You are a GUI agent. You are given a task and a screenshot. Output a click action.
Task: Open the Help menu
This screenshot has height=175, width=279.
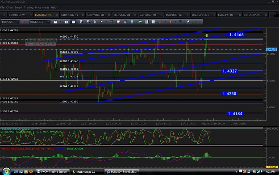tap(54, 8)
